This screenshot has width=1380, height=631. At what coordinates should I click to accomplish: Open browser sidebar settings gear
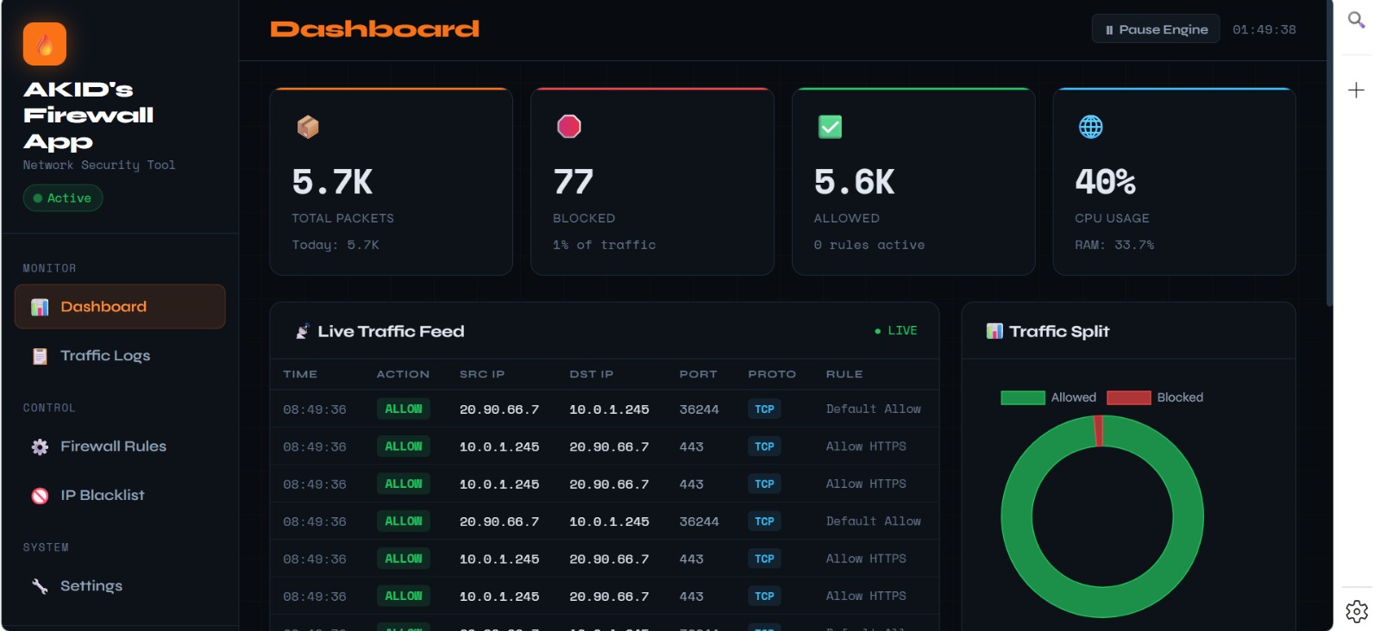coord(1356,611)
